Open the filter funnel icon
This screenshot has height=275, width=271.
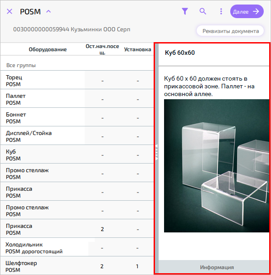pyautogui.click(x=185, y=11)
